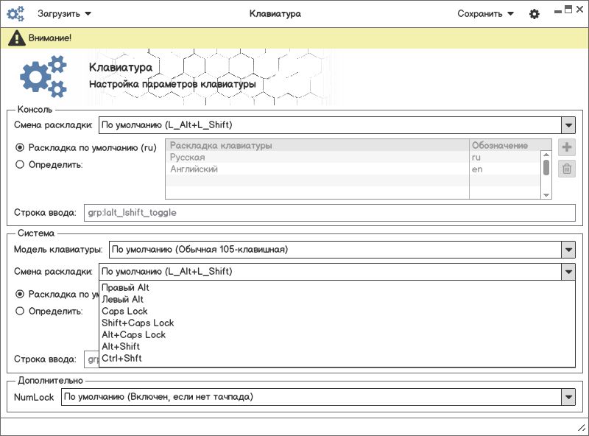589x436 pixels.
Task: Grab the resize grip at the bottom-right corner
Action: (x=580, y=428)
